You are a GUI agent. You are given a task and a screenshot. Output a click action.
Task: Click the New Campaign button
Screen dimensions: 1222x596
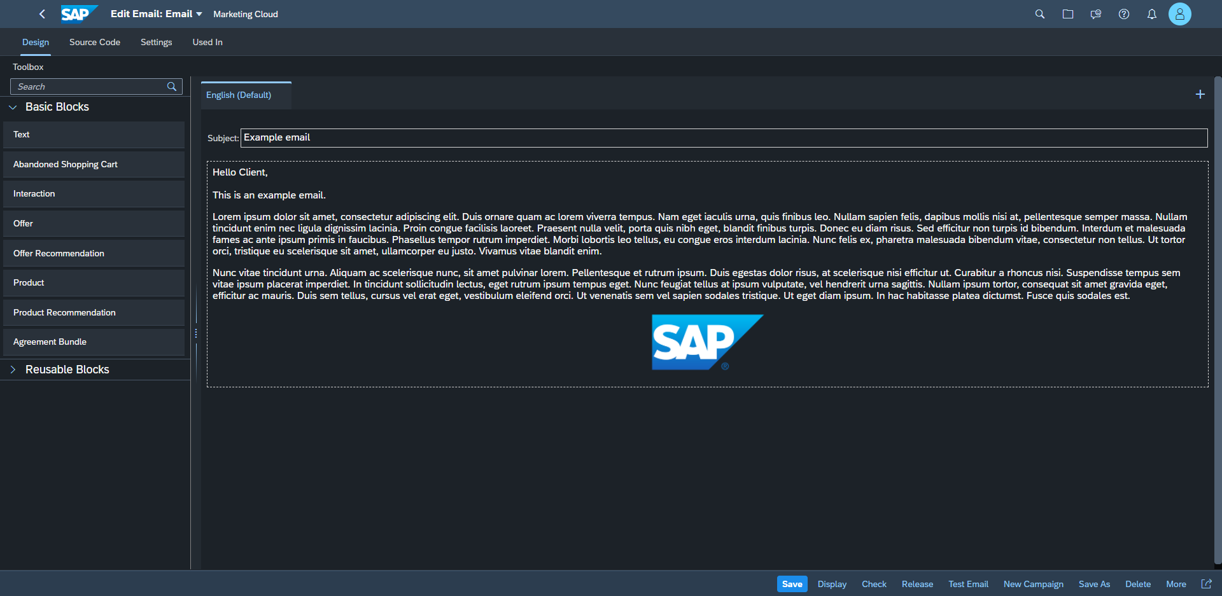[1034, 584]
